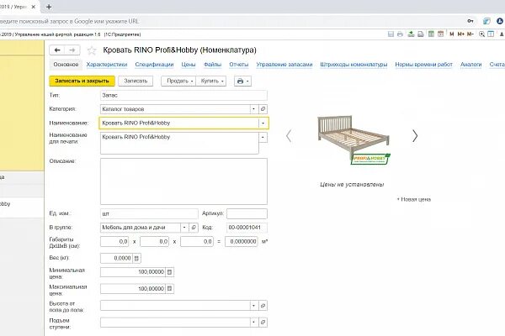Switch to the Основное tab
The width and height of the screenshot is (505, 336).
(66, 65)
